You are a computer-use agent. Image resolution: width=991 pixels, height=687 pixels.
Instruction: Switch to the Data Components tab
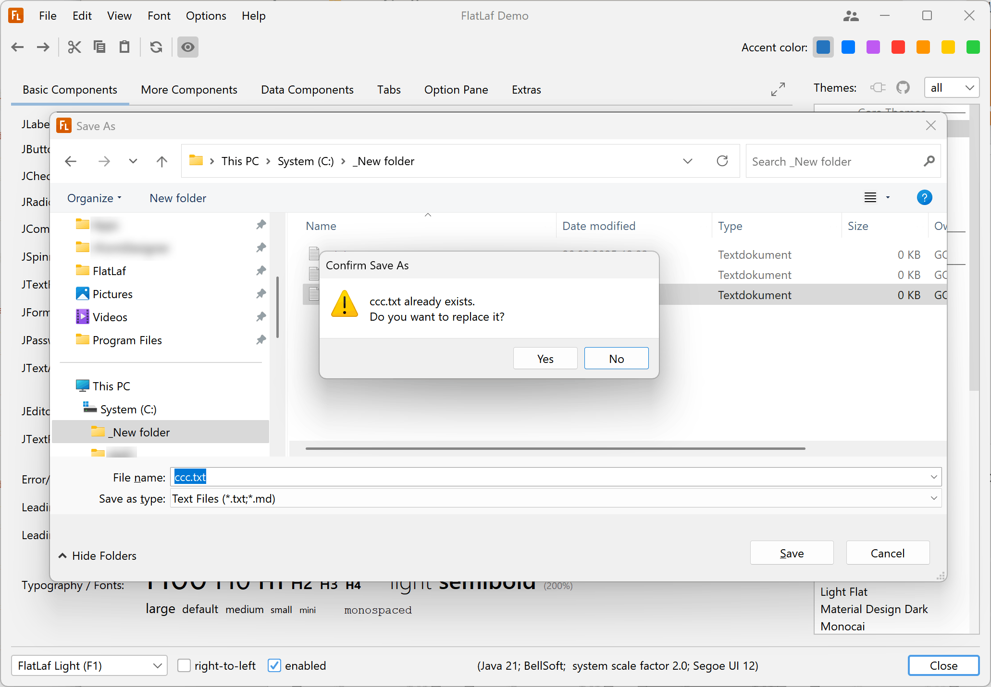coord(307,90)
